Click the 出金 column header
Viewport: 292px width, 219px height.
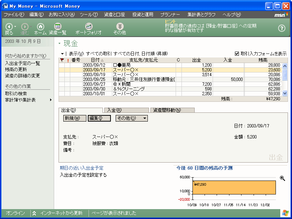[x=196, y=60]
